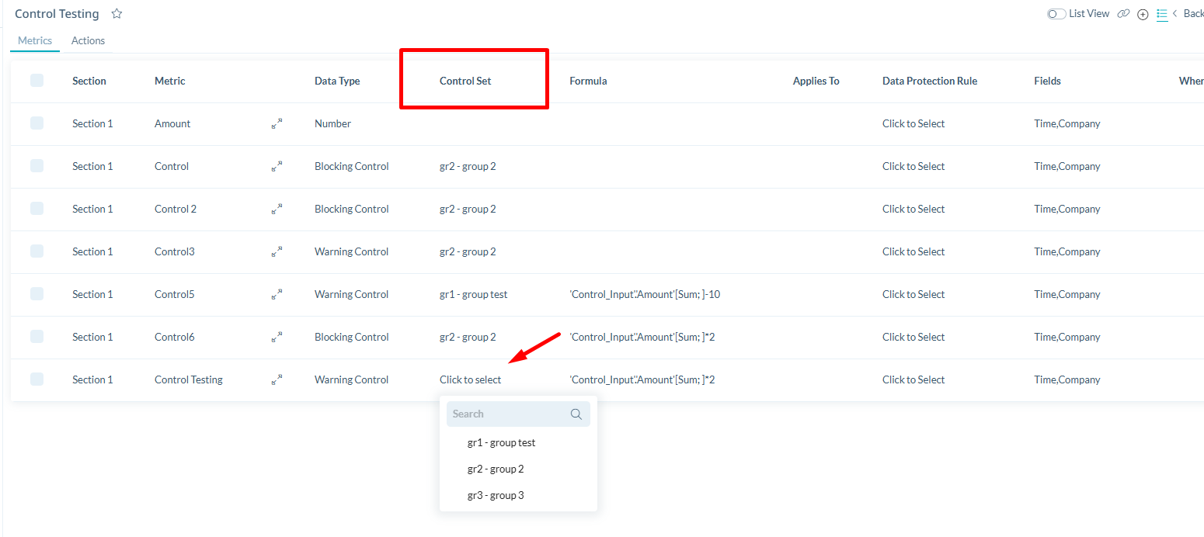Select gr2 - group 2 in the dropdown list

[x=496, y=469]
